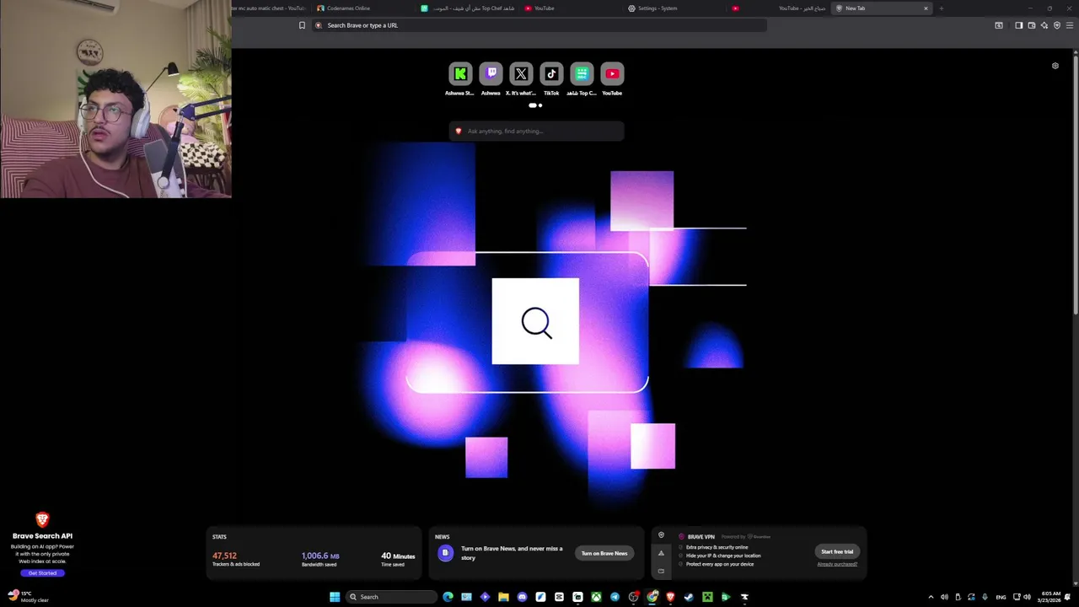
Task: Click the Ask anything search box
Action: point(536,131)
